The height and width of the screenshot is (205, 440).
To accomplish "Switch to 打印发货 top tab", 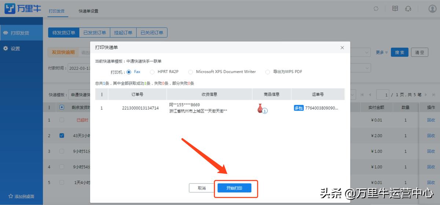I will tap(56, 11).
